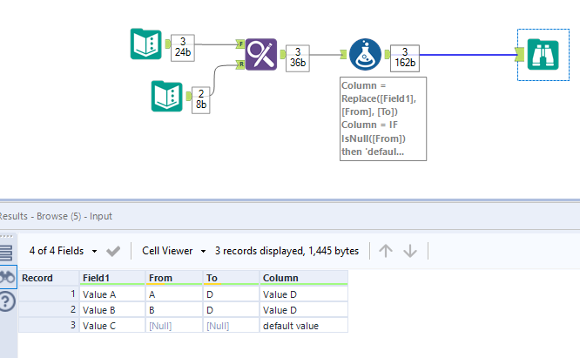Image resolution: width=580 pixels, height=358 pixels.
Task: Select the 'Value C' cell
Action: [x=112, y=326]
